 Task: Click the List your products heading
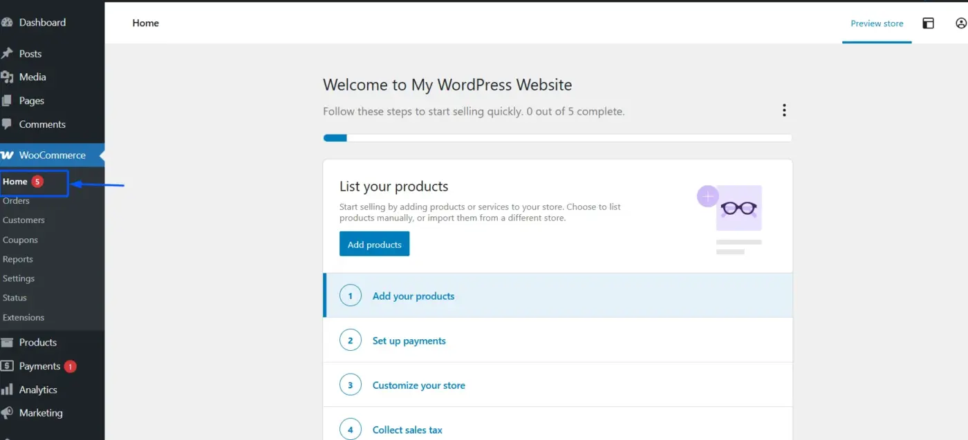(x=394, y=186)
